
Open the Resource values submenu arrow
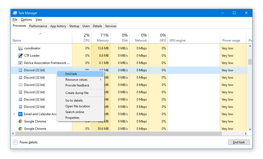point(101,79)
